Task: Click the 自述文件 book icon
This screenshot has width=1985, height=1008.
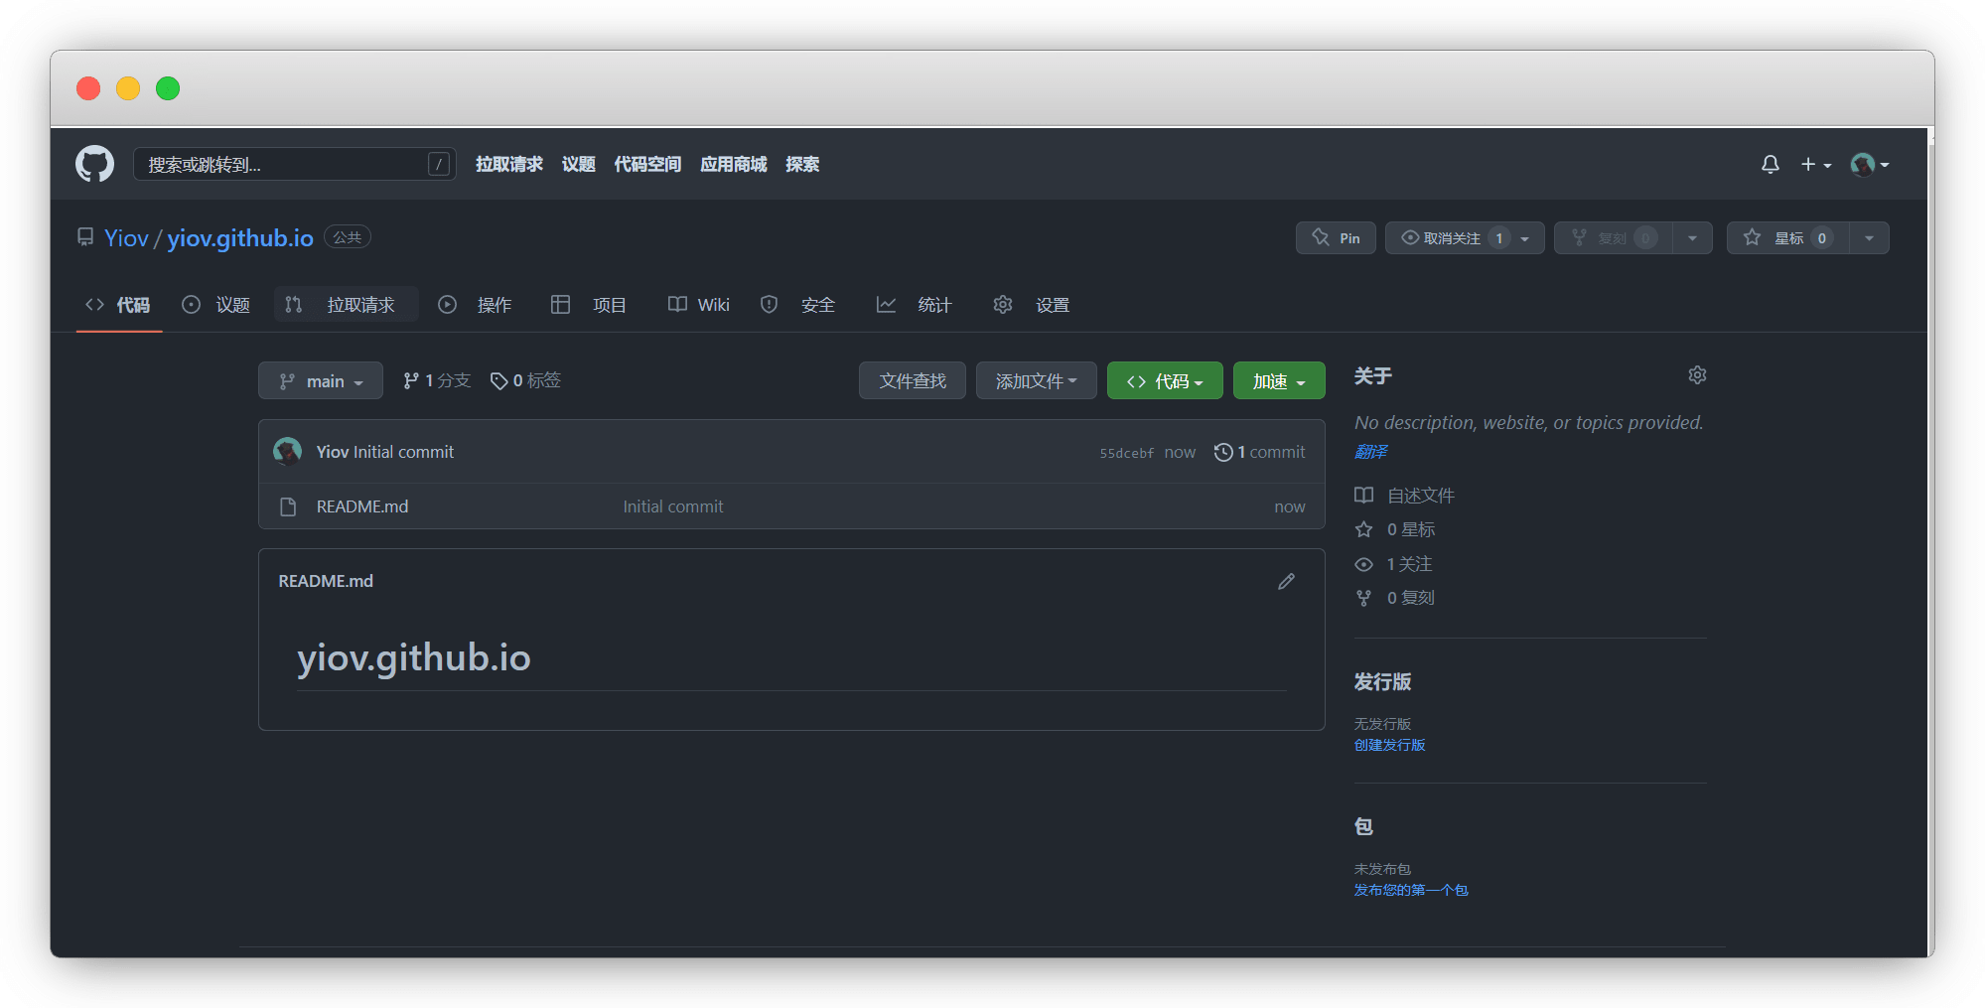Action: (1363, 495)
